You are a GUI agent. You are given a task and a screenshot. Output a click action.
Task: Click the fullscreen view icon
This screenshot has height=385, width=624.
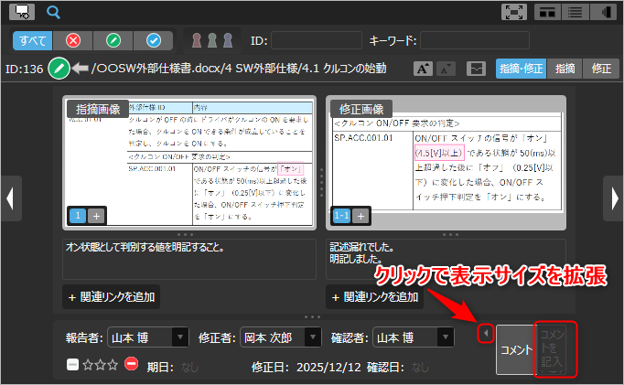tap(514, 12)
